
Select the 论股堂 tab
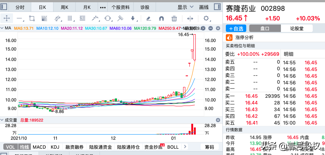pos(297,28)
